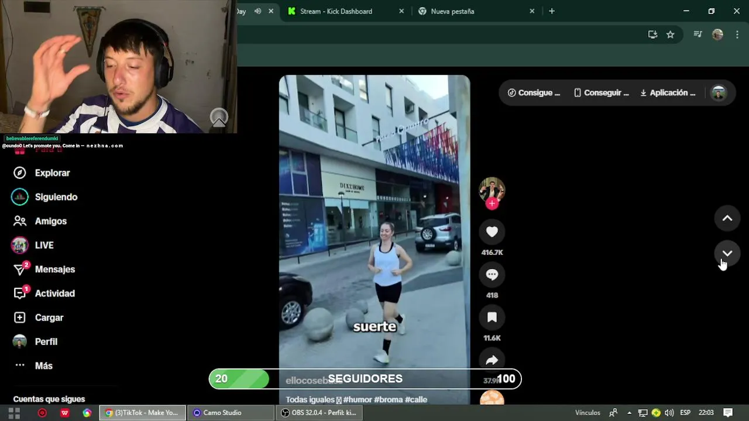Click Conseguir app button
The width and height of the screenshot is (749, 421).
(x=602, y=93)
